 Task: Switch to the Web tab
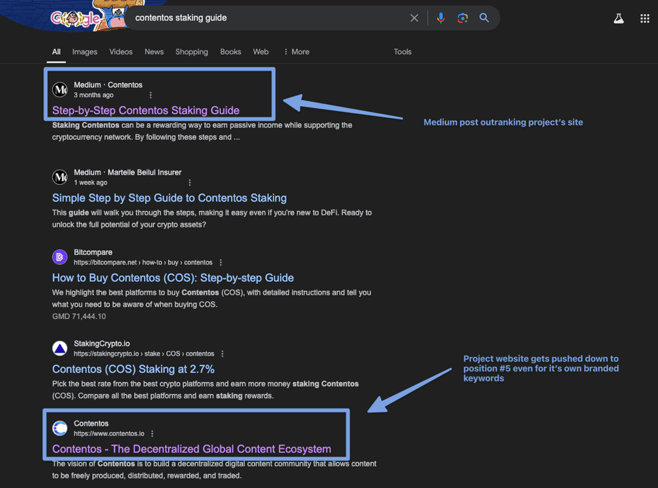(x=261, y=52)
